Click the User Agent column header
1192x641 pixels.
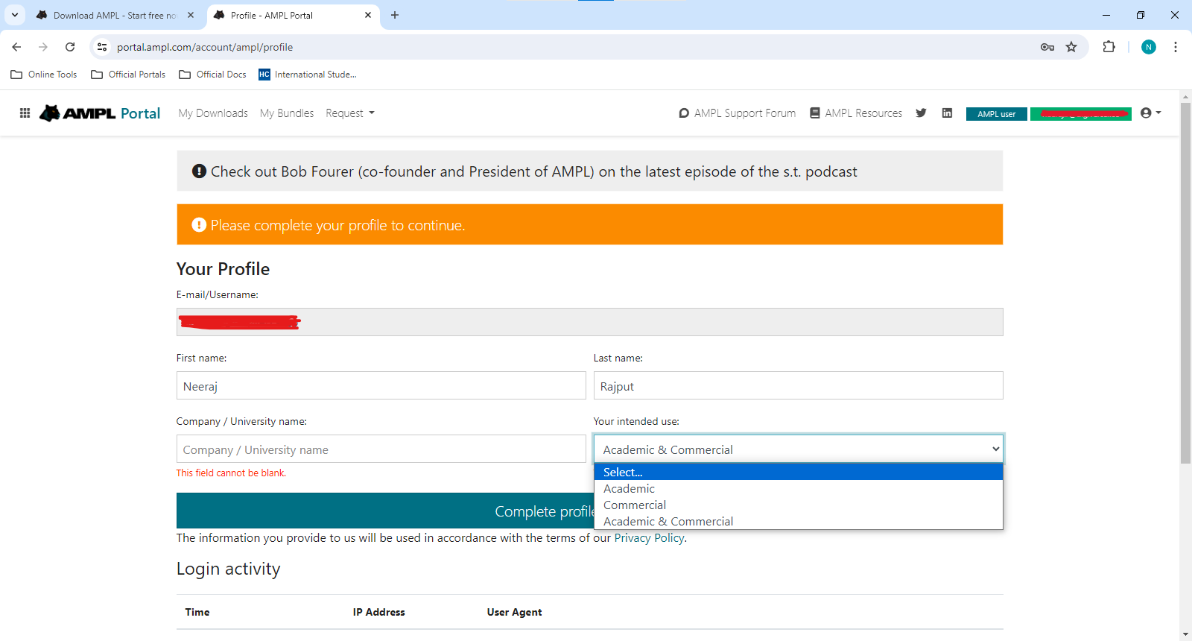[x=515, y=612]
